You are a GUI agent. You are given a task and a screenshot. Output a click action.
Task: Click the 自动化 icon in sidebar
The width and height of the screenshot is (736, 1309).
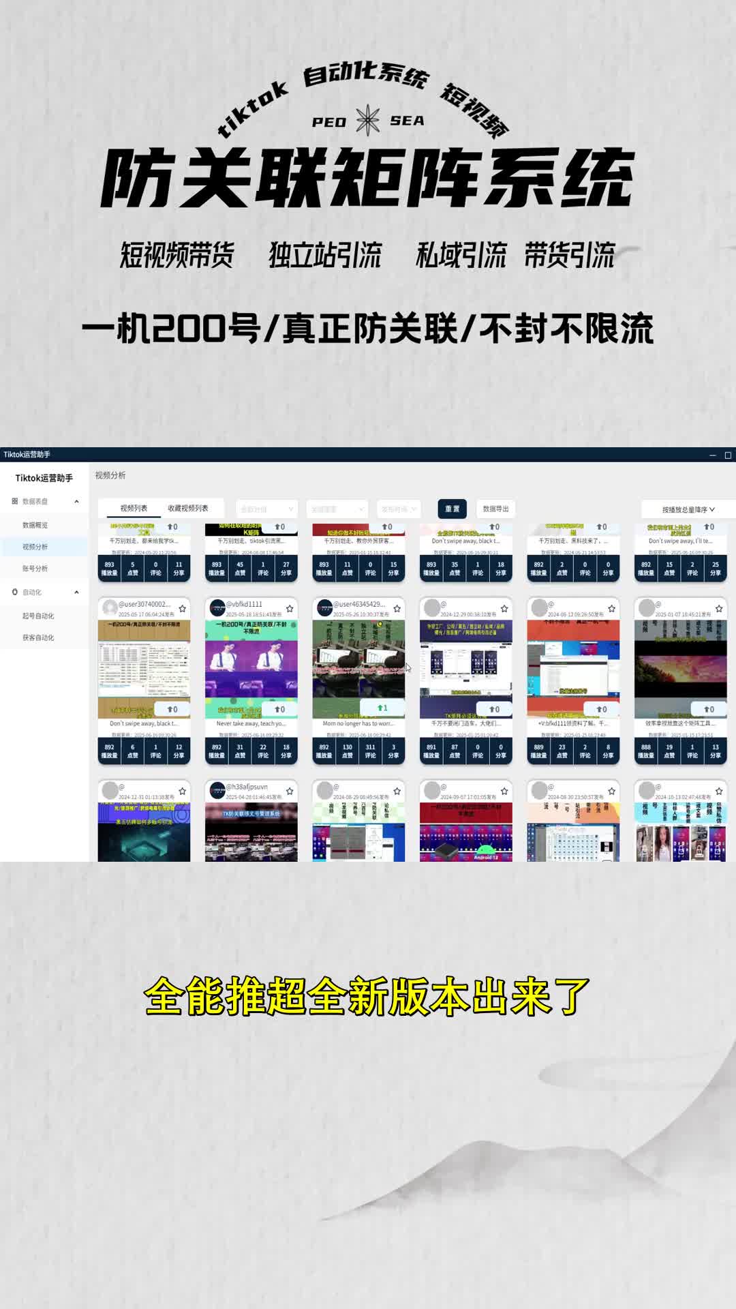click(15, 592)
